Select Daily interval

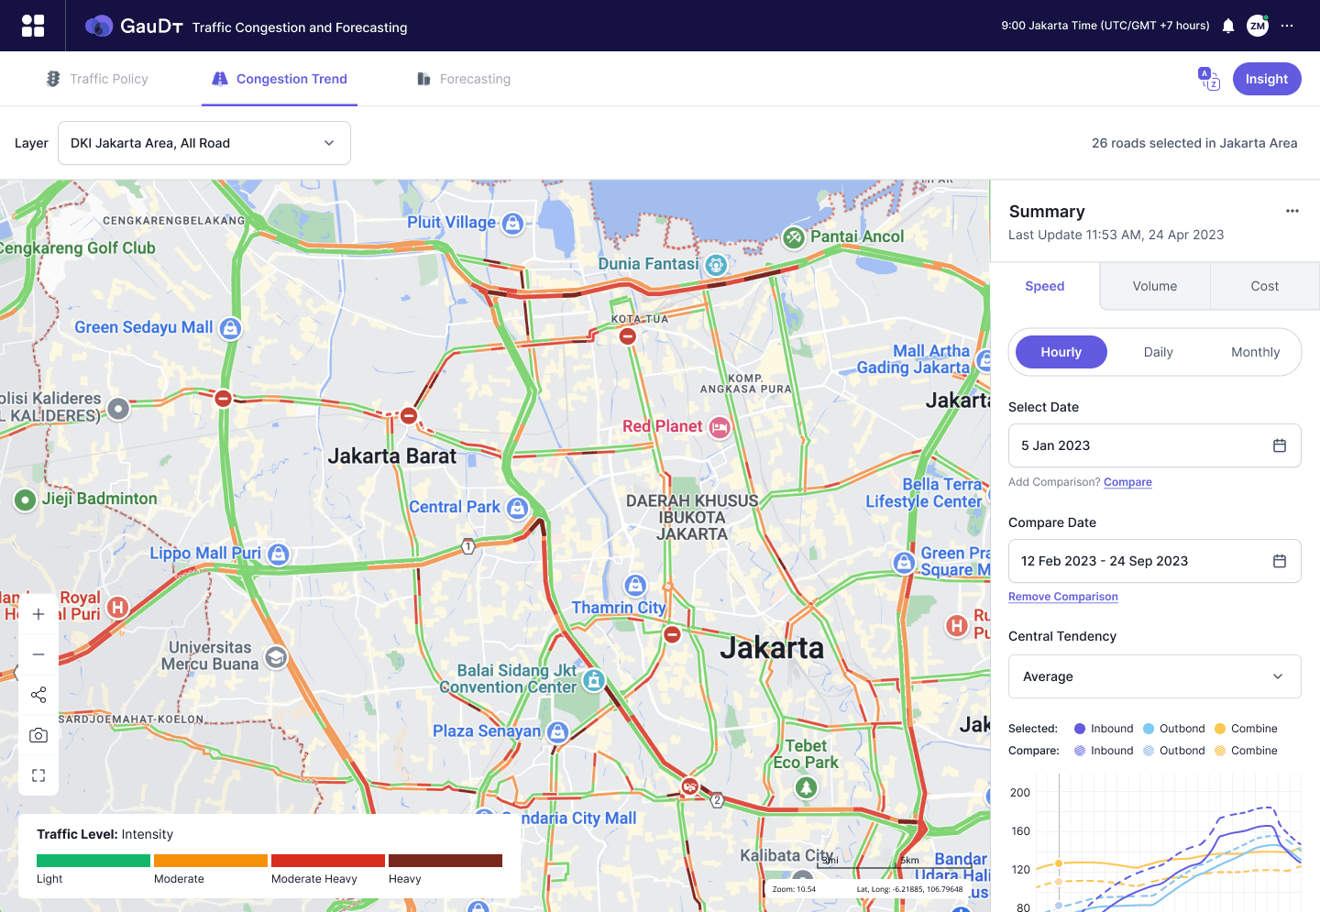[x=1159, y=352]
